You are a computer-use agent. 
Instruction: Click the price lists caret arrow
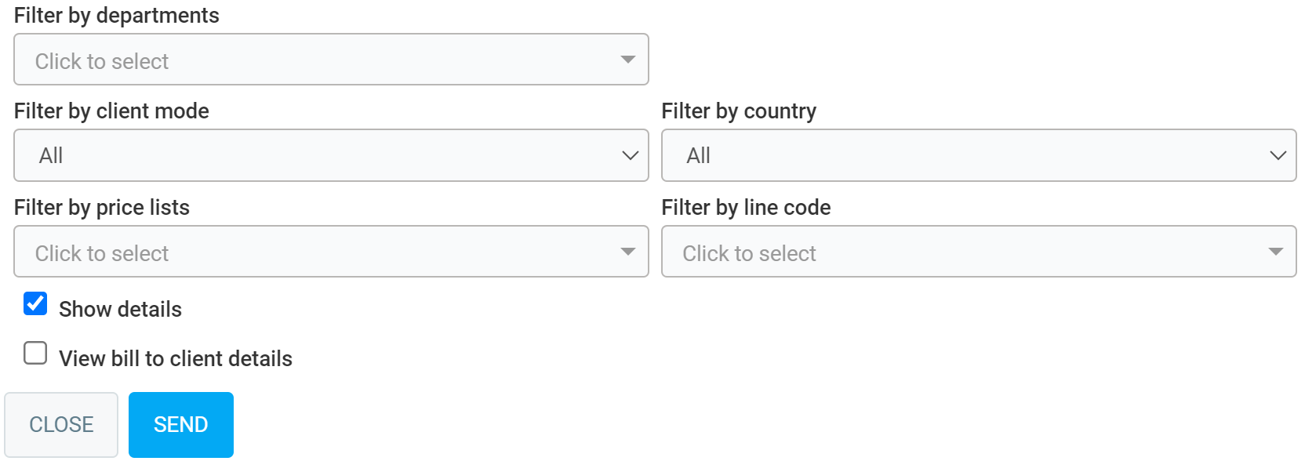click(627, 252)
